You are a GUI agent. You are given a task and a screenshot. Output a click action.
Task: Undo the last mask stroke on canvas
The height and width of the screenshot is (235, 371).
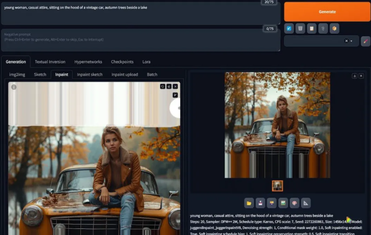[x=162, y=86]
